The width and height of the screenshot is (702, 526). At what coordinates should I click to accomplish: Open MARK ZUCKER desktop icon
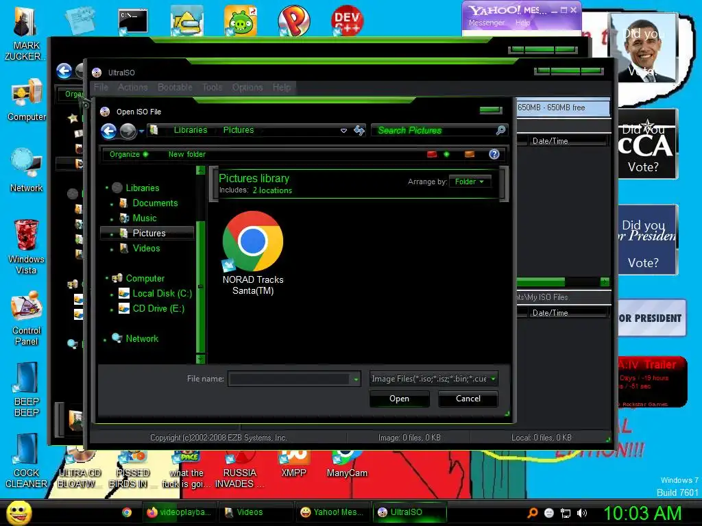click(x=25, y=34)
